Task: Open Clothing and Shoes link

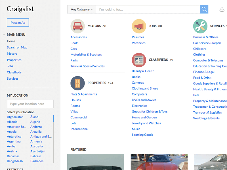Action: [145, 88]
